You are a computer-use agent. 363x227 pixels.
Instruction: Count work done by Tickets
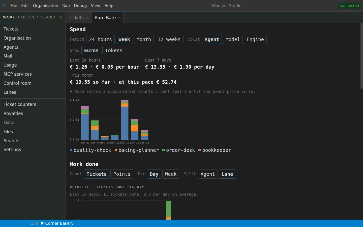pos(97,174)
